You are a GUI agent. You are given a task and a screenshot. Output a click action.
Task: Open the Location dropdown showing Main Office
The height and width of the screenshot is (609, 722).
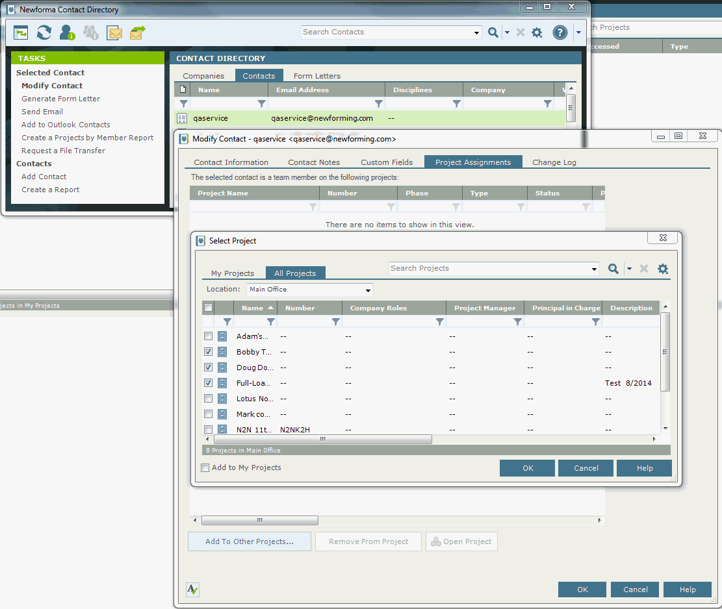tap(310, 290)
